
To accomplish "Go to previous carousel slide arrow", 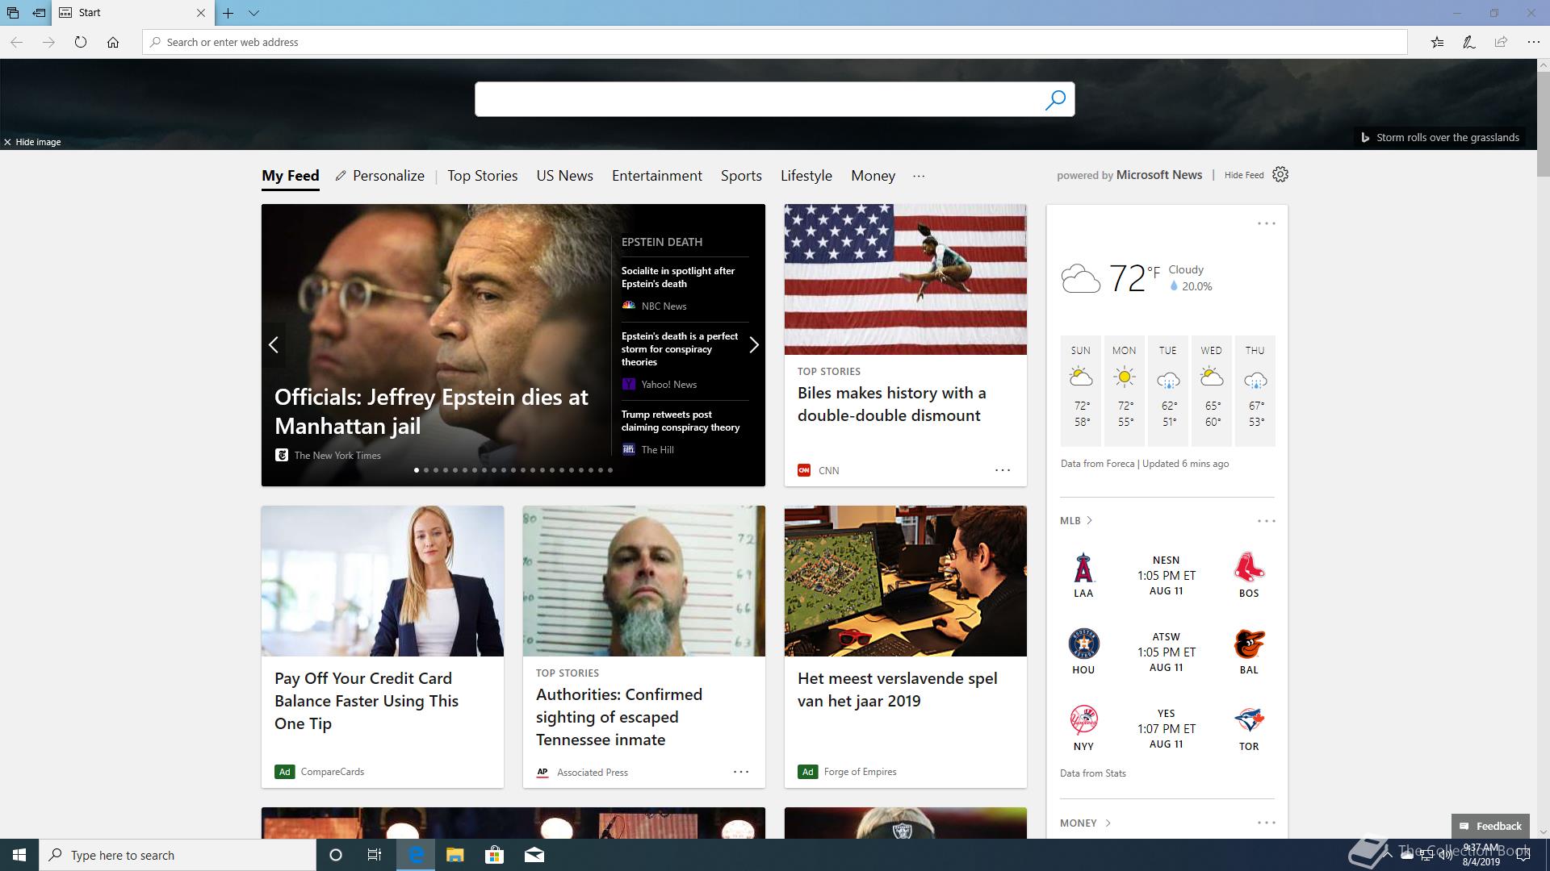I will [x=274, y=345].
